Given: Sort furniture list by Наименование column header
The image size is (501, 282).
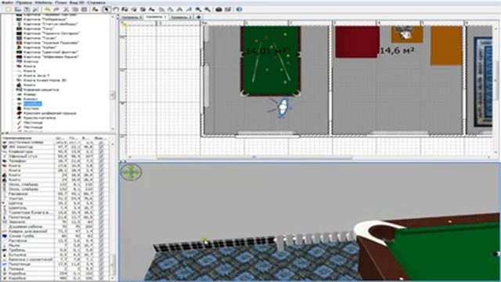Looking at the screenshot, I should (x=28, y=138).
